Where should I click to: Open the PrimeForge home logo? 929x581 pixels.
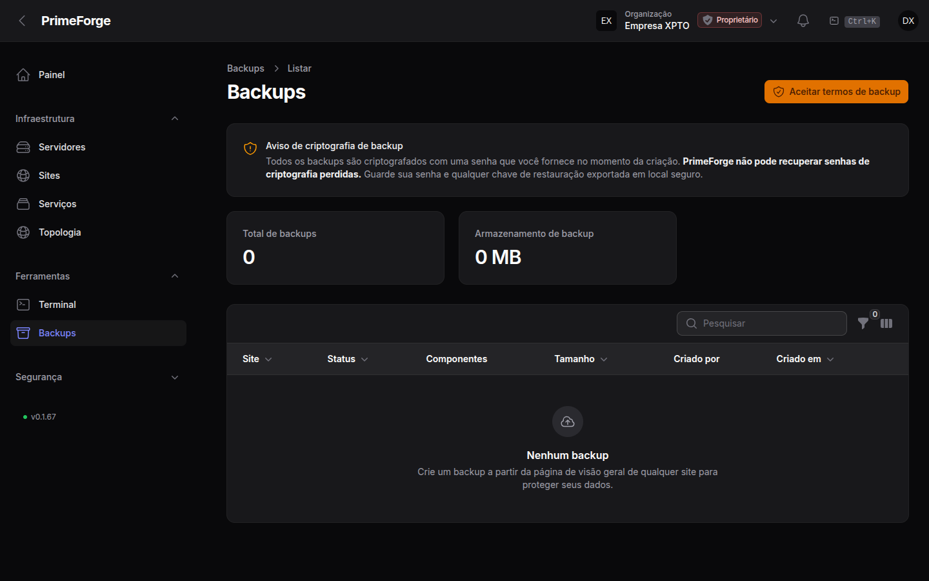pos(75,21)
